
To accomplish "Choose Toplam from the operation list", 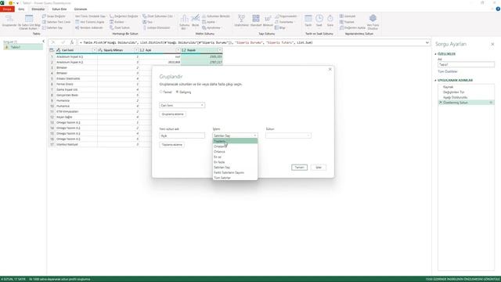I will pyautogui.click(x=235, y=141).
